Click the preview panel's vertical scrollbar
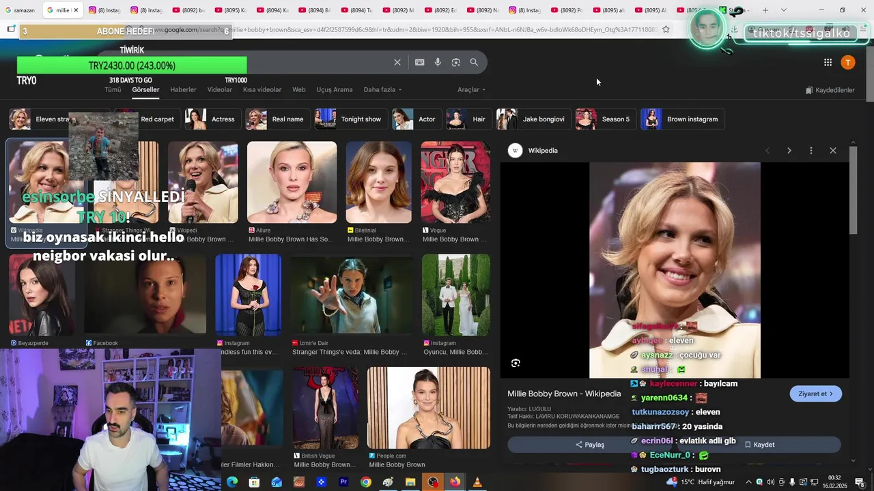This screenshot has height=491, width=874. (854, 191)
